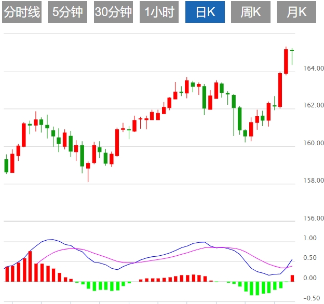Switch to 周K weekly chart tab

(x=251, y=12)
